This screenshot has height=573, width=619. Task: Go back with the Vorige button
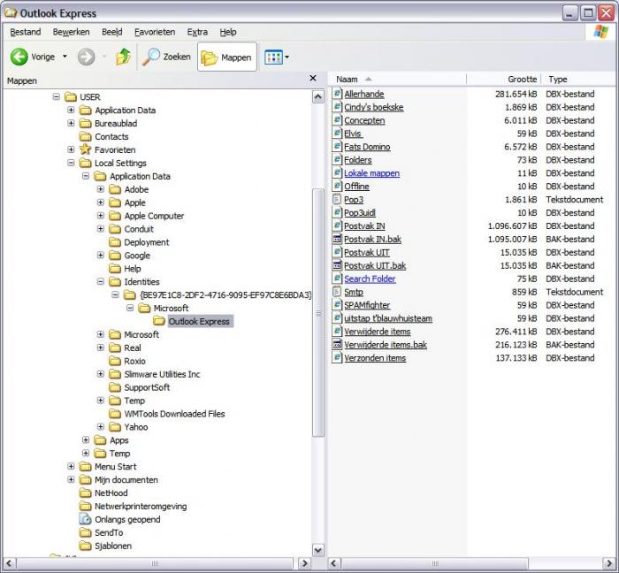[x=33, y=57]
